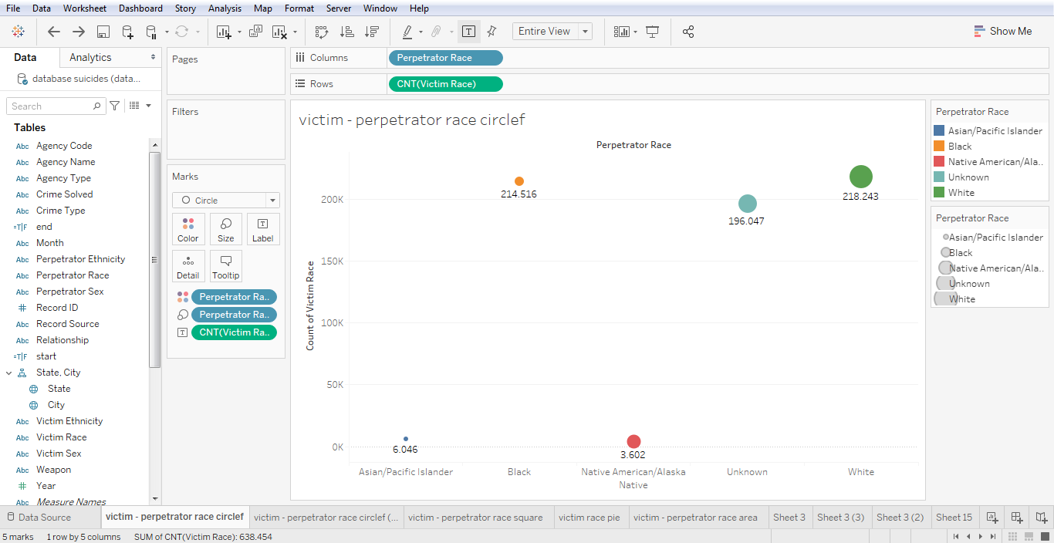Open the Worksheet menu
Viewport: 1054px width, 543px height.
pos(85,8)
